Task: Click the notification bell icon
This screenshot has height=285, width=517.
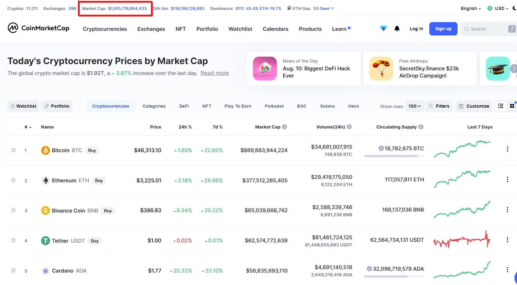Action: 397,29
